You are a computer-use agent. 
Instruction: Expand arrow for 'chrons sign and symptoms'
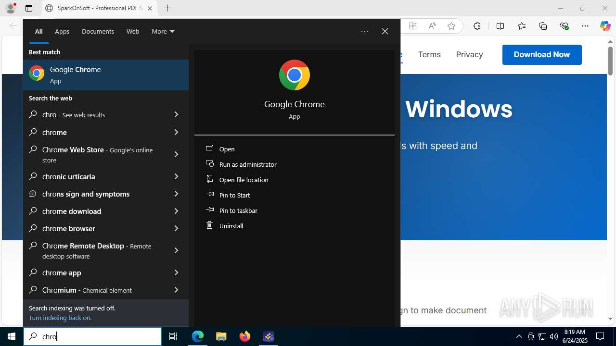[176, 194]
